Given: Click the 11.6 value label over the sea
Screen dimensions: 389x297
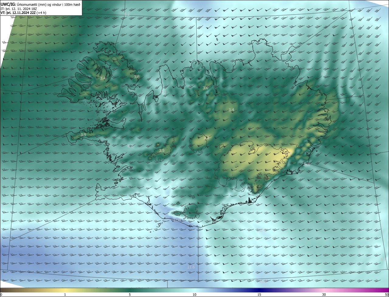Looking at the screenshot, I should coord(191,267).
